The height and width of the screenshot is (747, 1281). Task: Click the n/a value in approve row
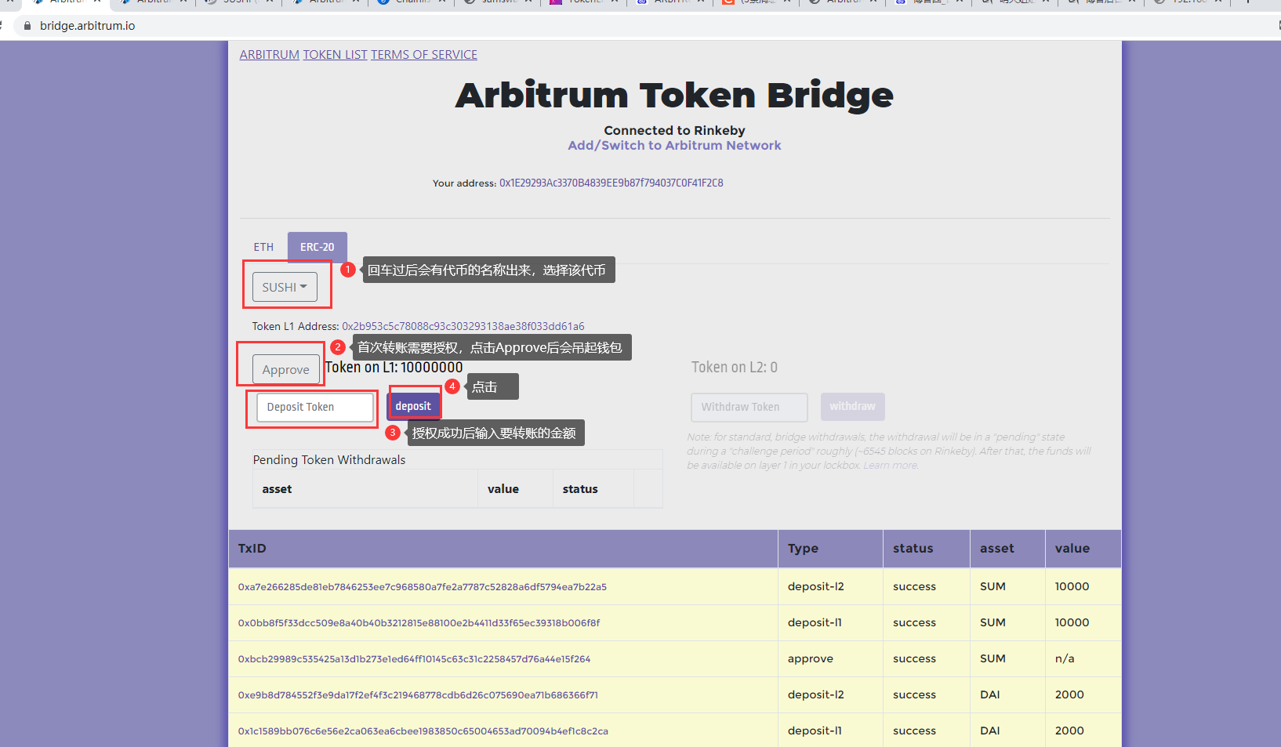pos(1065,658)
